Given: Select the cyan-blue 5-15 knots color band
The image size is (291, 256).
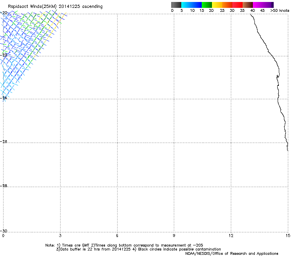Looking at the screenshot, I should point(192,5).
